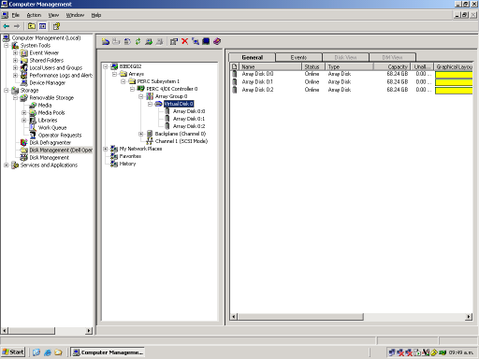The image size is (479, 359).
Task: Expand the Backplane (Channel 0) node
Action: (141, 134)
